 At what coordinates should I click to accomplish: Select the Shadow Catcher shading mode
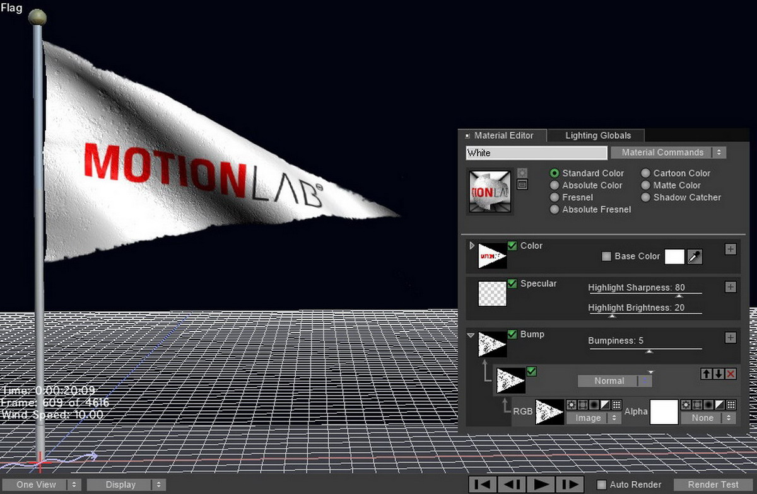(646, 197)
